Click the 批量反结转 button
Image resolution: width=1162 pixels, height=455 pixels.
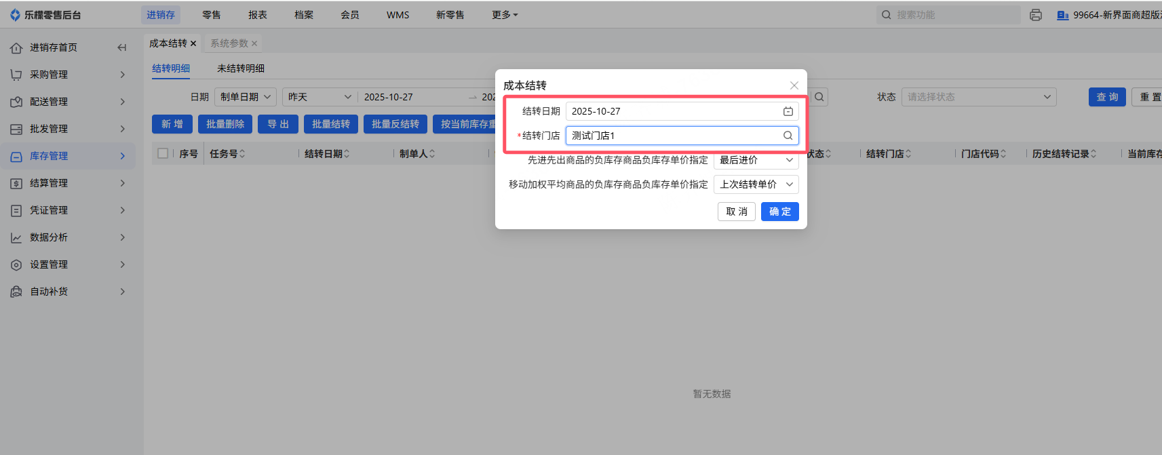pyautogui.click(x=395, y=124)
